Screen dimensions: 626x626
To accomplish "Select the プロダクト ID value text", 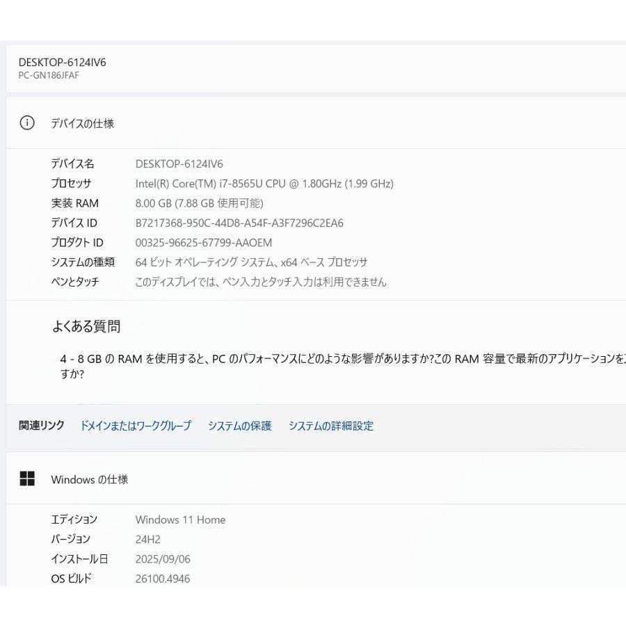I will [202, 243].
